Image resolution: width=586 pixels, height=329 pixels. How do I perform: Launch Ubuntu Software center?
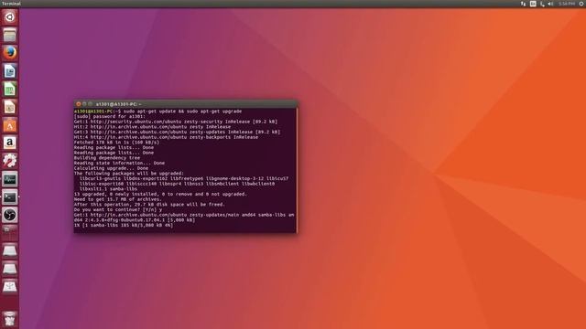(10, 125)
